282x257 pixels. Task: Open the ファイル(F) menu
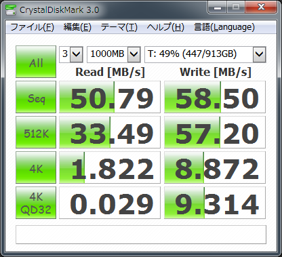(32, 27)
